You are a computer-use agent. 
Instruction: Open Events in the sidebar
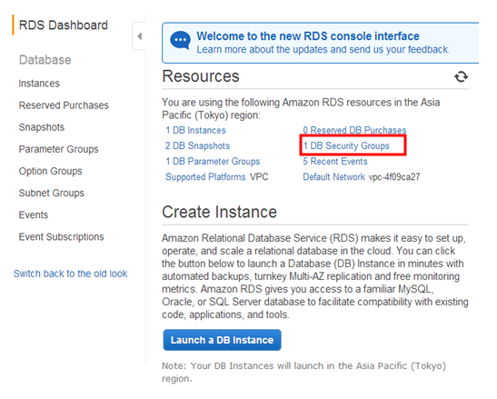pyautogui.click(x=34, y=214)
